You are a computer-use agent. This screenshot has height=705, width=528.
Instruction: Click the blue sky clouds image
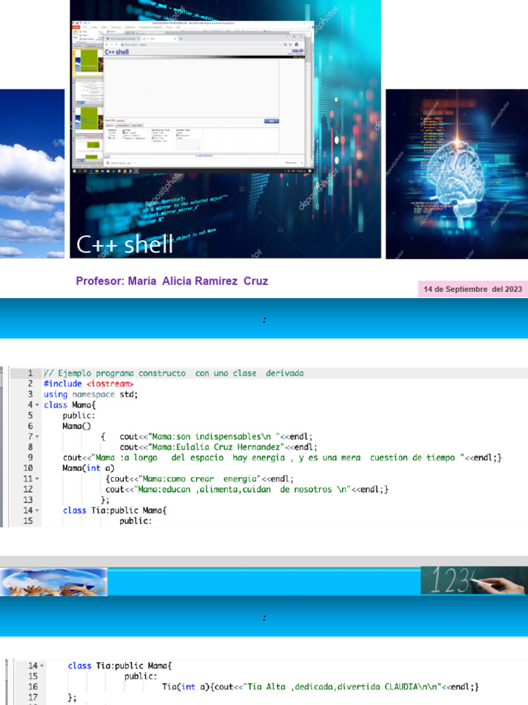[x=32, y=174]
